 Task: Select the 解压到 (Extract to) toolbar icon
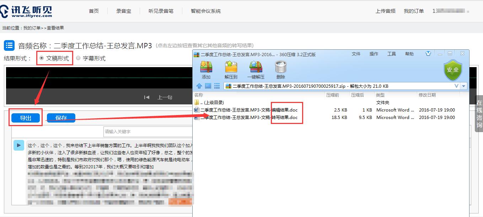coord(231,68)
